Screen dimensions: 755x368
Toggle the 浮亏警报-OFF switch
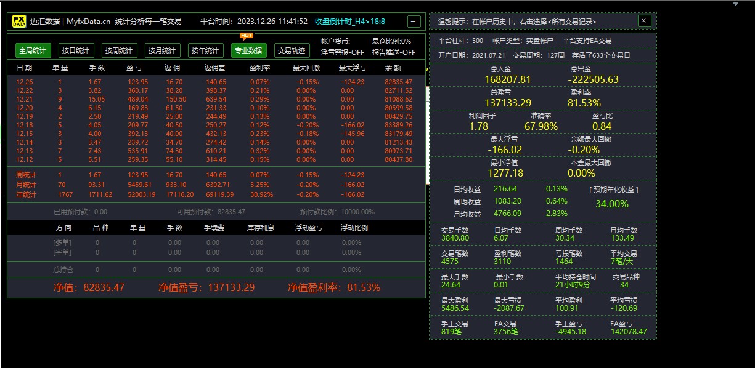(x=342, y=52)
